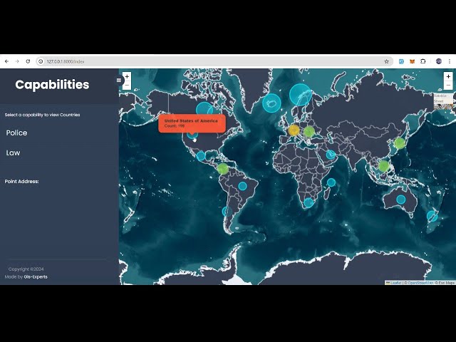456x342 pixels.
Task: Zoom out using the minus beside the hamburger
Action: (127, 85)
